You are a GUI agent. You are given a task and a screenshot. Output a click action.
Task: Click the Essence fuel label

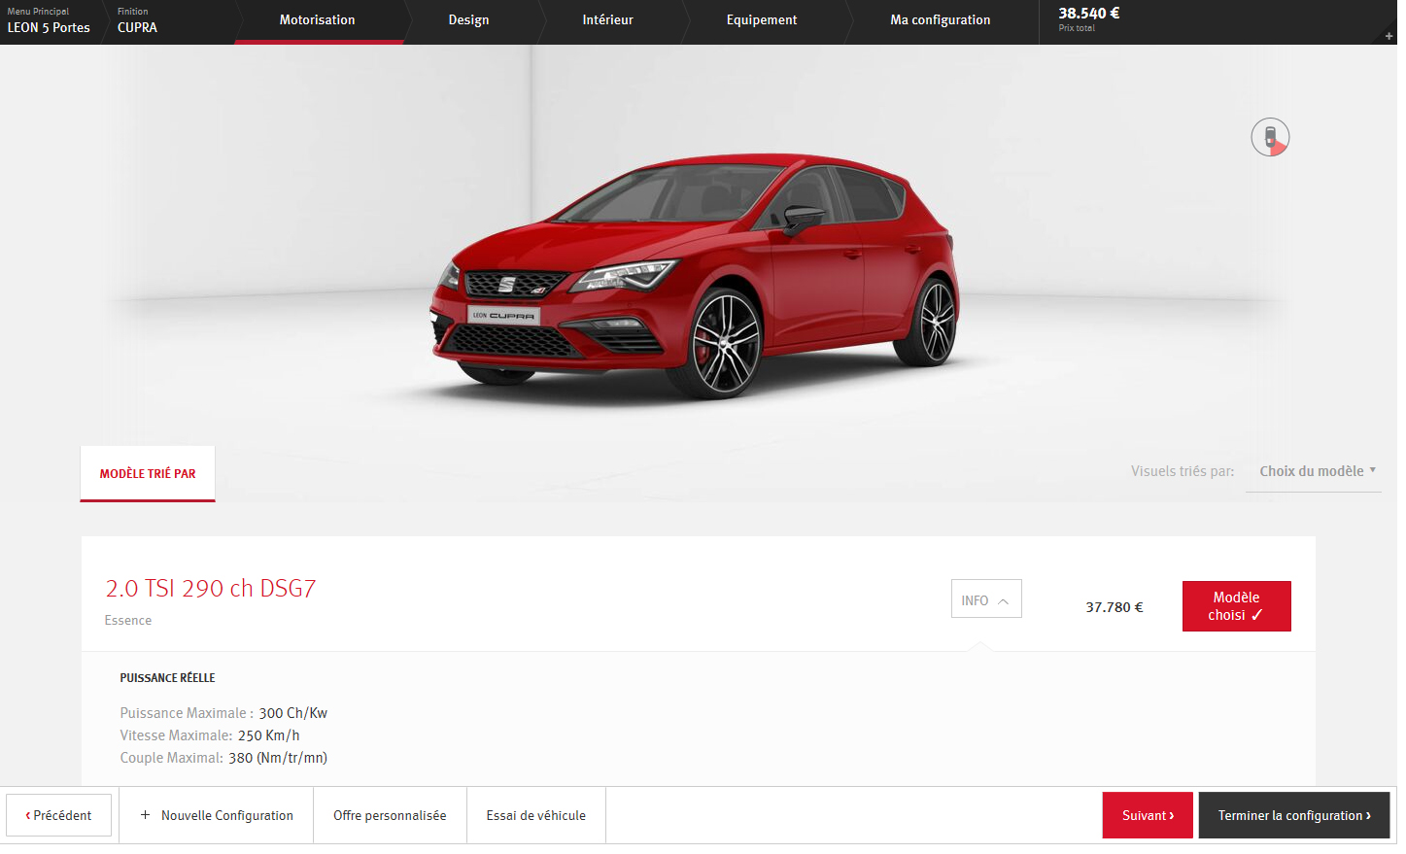(128, 621)
